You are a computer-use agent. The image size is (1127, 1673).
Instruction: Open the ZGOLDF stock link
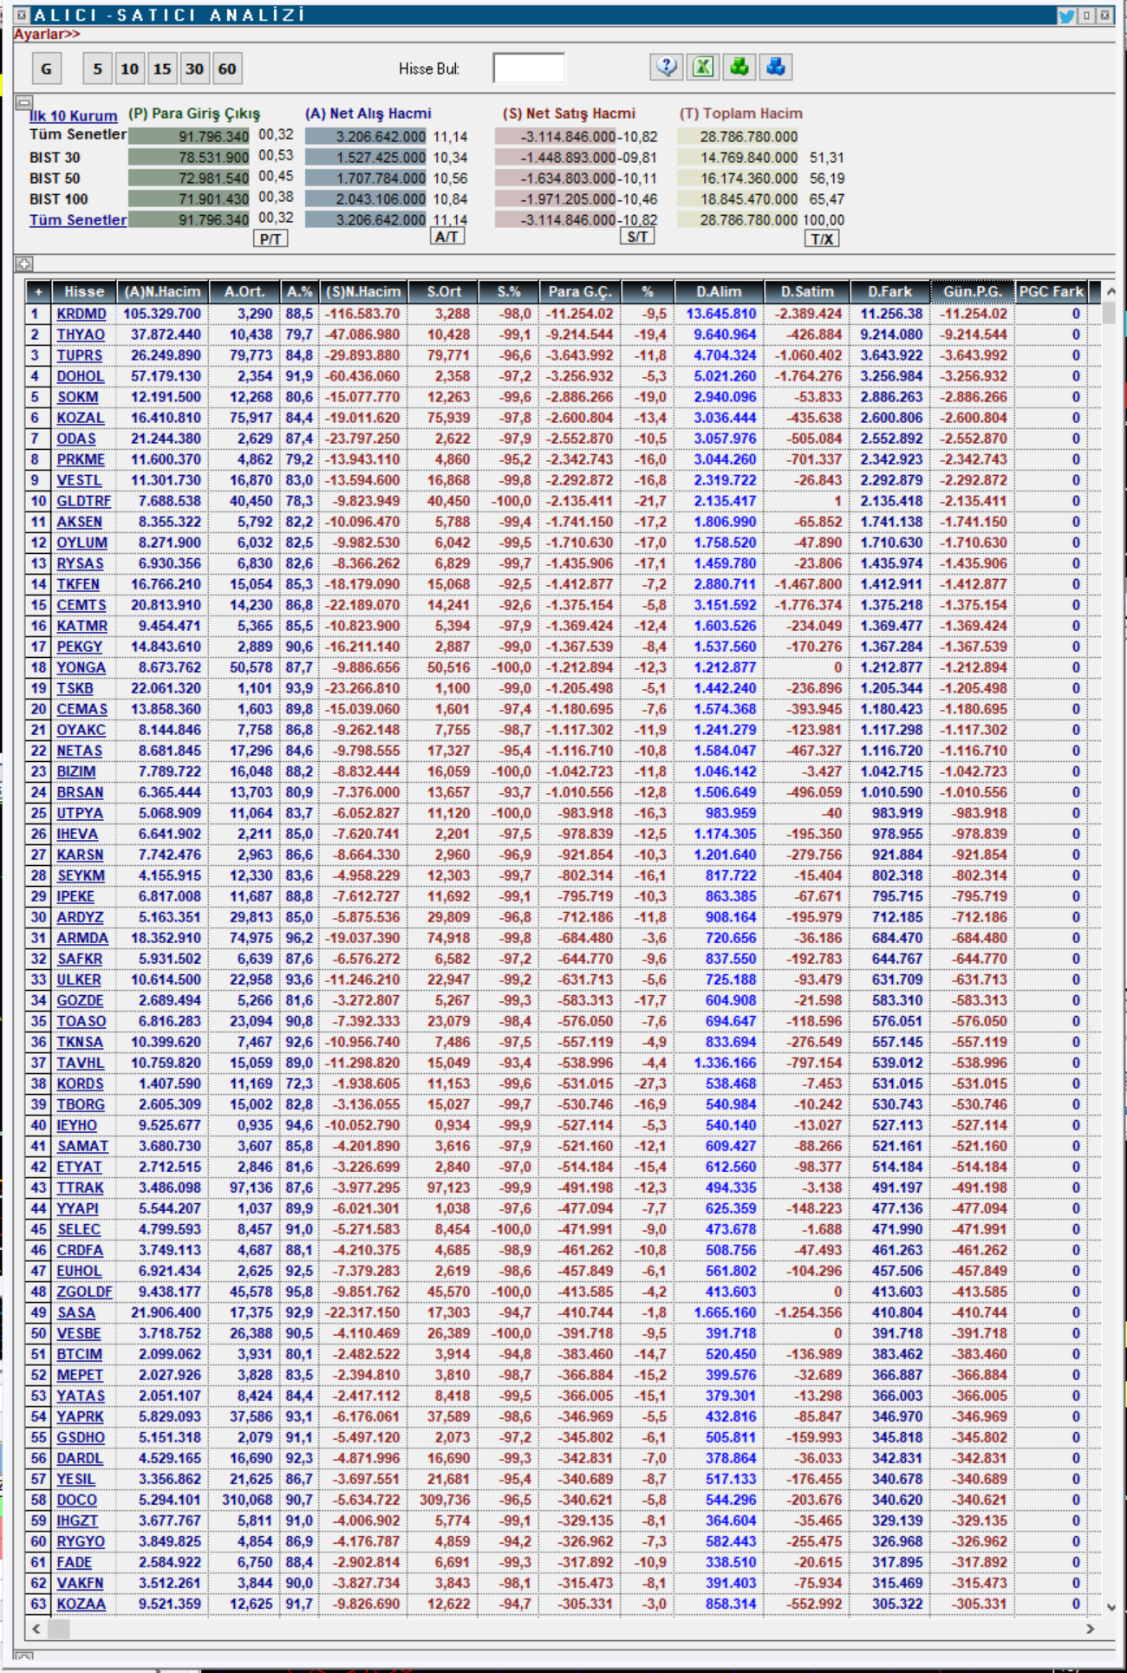pos(85,1292)
